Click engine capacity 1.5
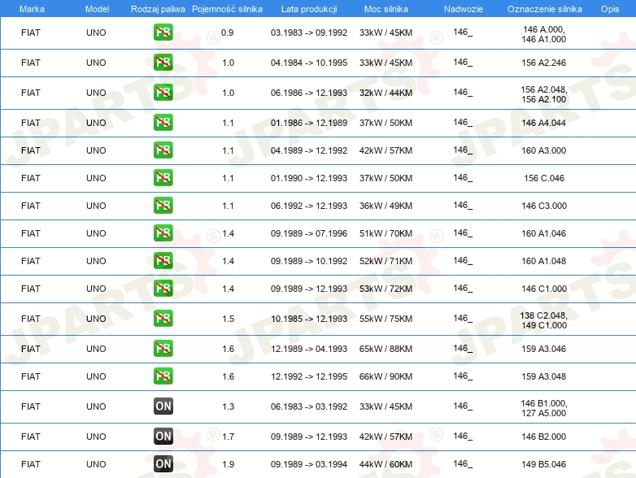The width and height of the screenshot is (636, 478). coord(228,319)
